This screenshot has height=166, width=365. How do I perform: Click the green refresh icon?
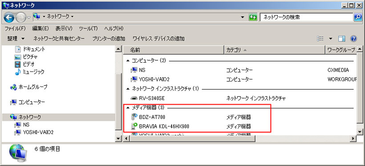pos(253,17)
